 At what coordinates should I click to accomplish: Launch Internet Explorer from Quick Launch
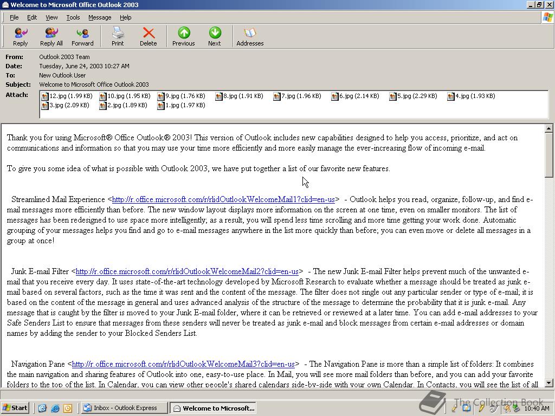(x=55, y=408)
